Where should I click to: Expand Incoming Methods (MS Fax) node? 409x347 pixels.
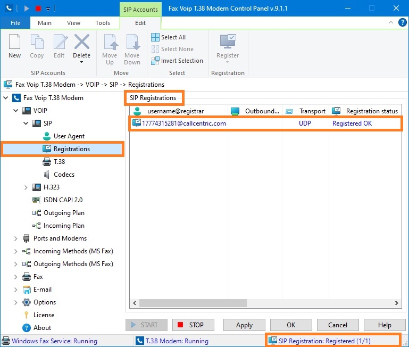[x=15, y=251]
